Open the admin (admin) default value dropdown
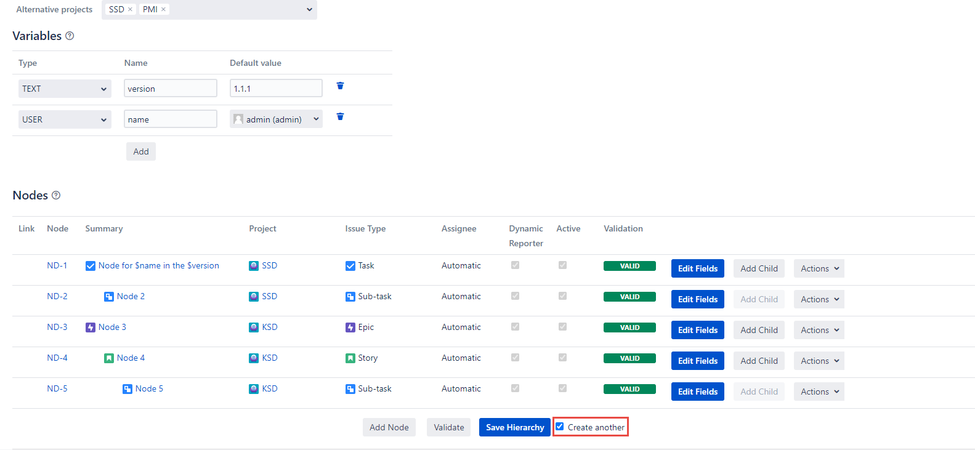The width and height of the screenshot is (975, 450). 276,119
